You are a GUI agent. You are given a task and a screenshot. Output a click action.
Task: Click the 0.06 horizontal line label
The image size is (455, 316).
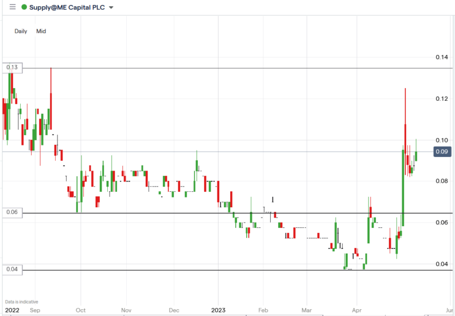[12, 212]
